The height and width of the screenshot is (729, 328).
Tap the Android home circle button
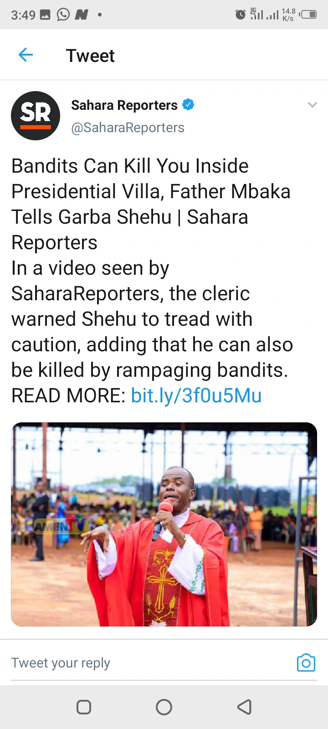tap(164, 707)
